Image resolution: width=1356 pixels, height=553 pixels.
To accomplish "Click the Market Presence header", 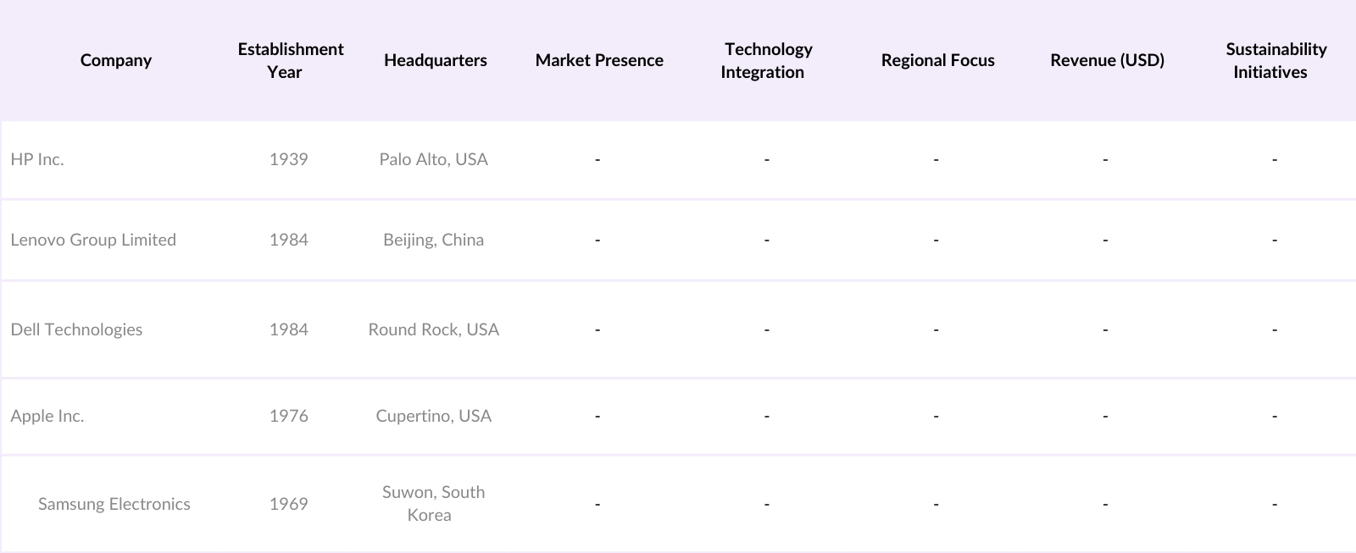I will tap(599, 60).
